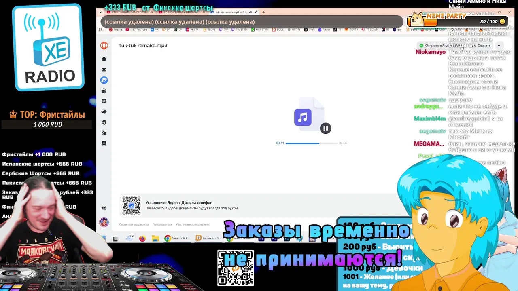Open the YouTube bookmark
The height and width of the screenshot is (291, 518).
point(136,30)
